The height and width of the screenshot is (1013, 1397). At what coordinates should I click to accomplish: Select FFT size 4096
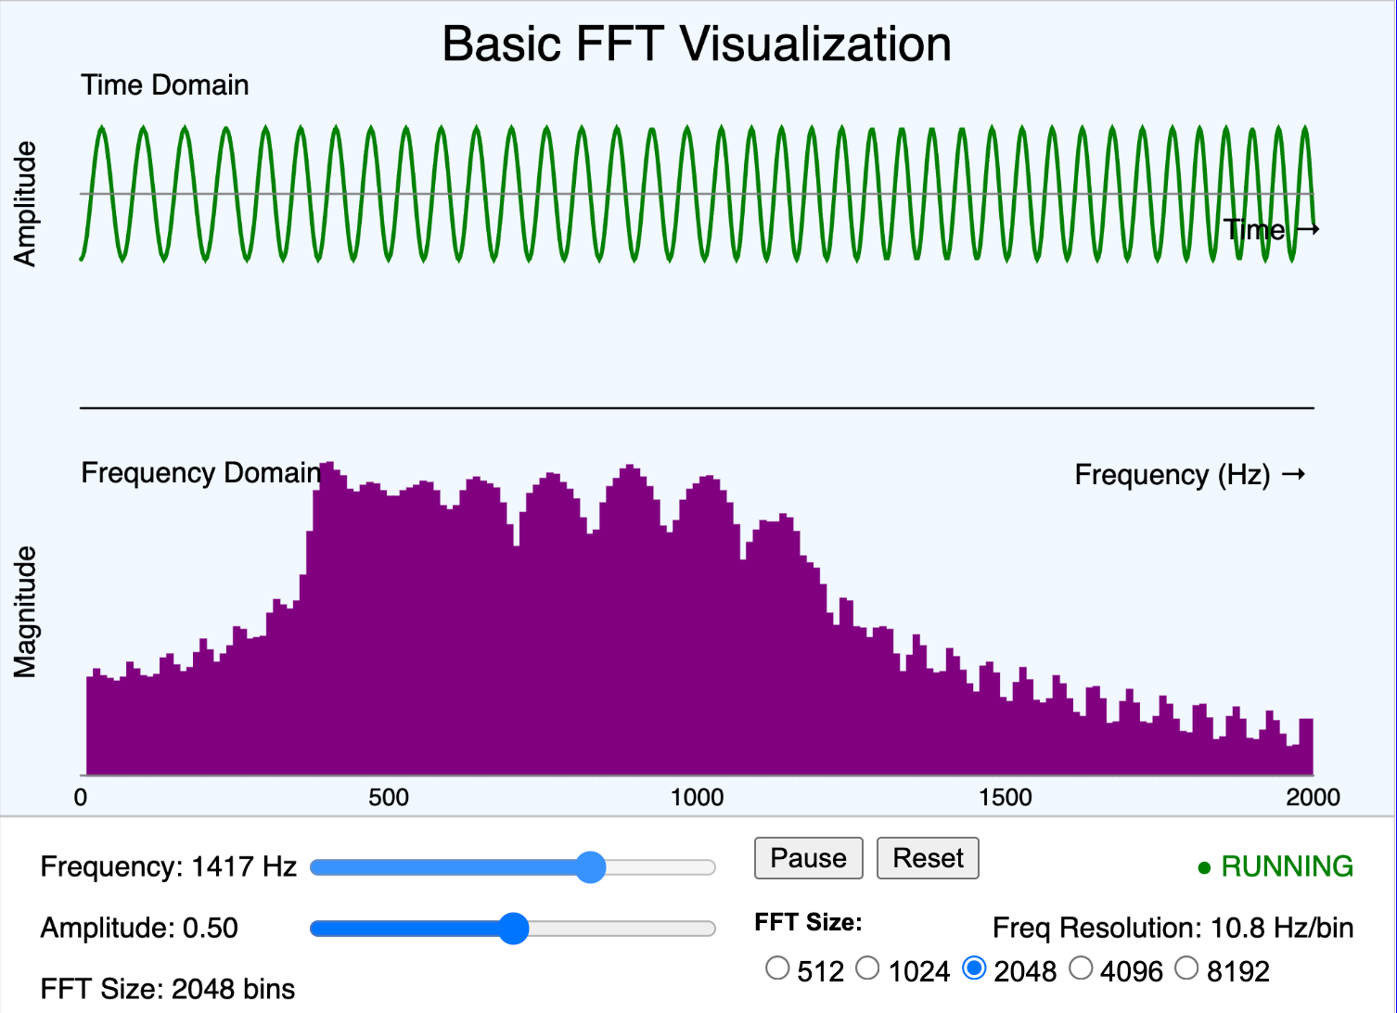pyautogui.click(x=1081, y=968)
